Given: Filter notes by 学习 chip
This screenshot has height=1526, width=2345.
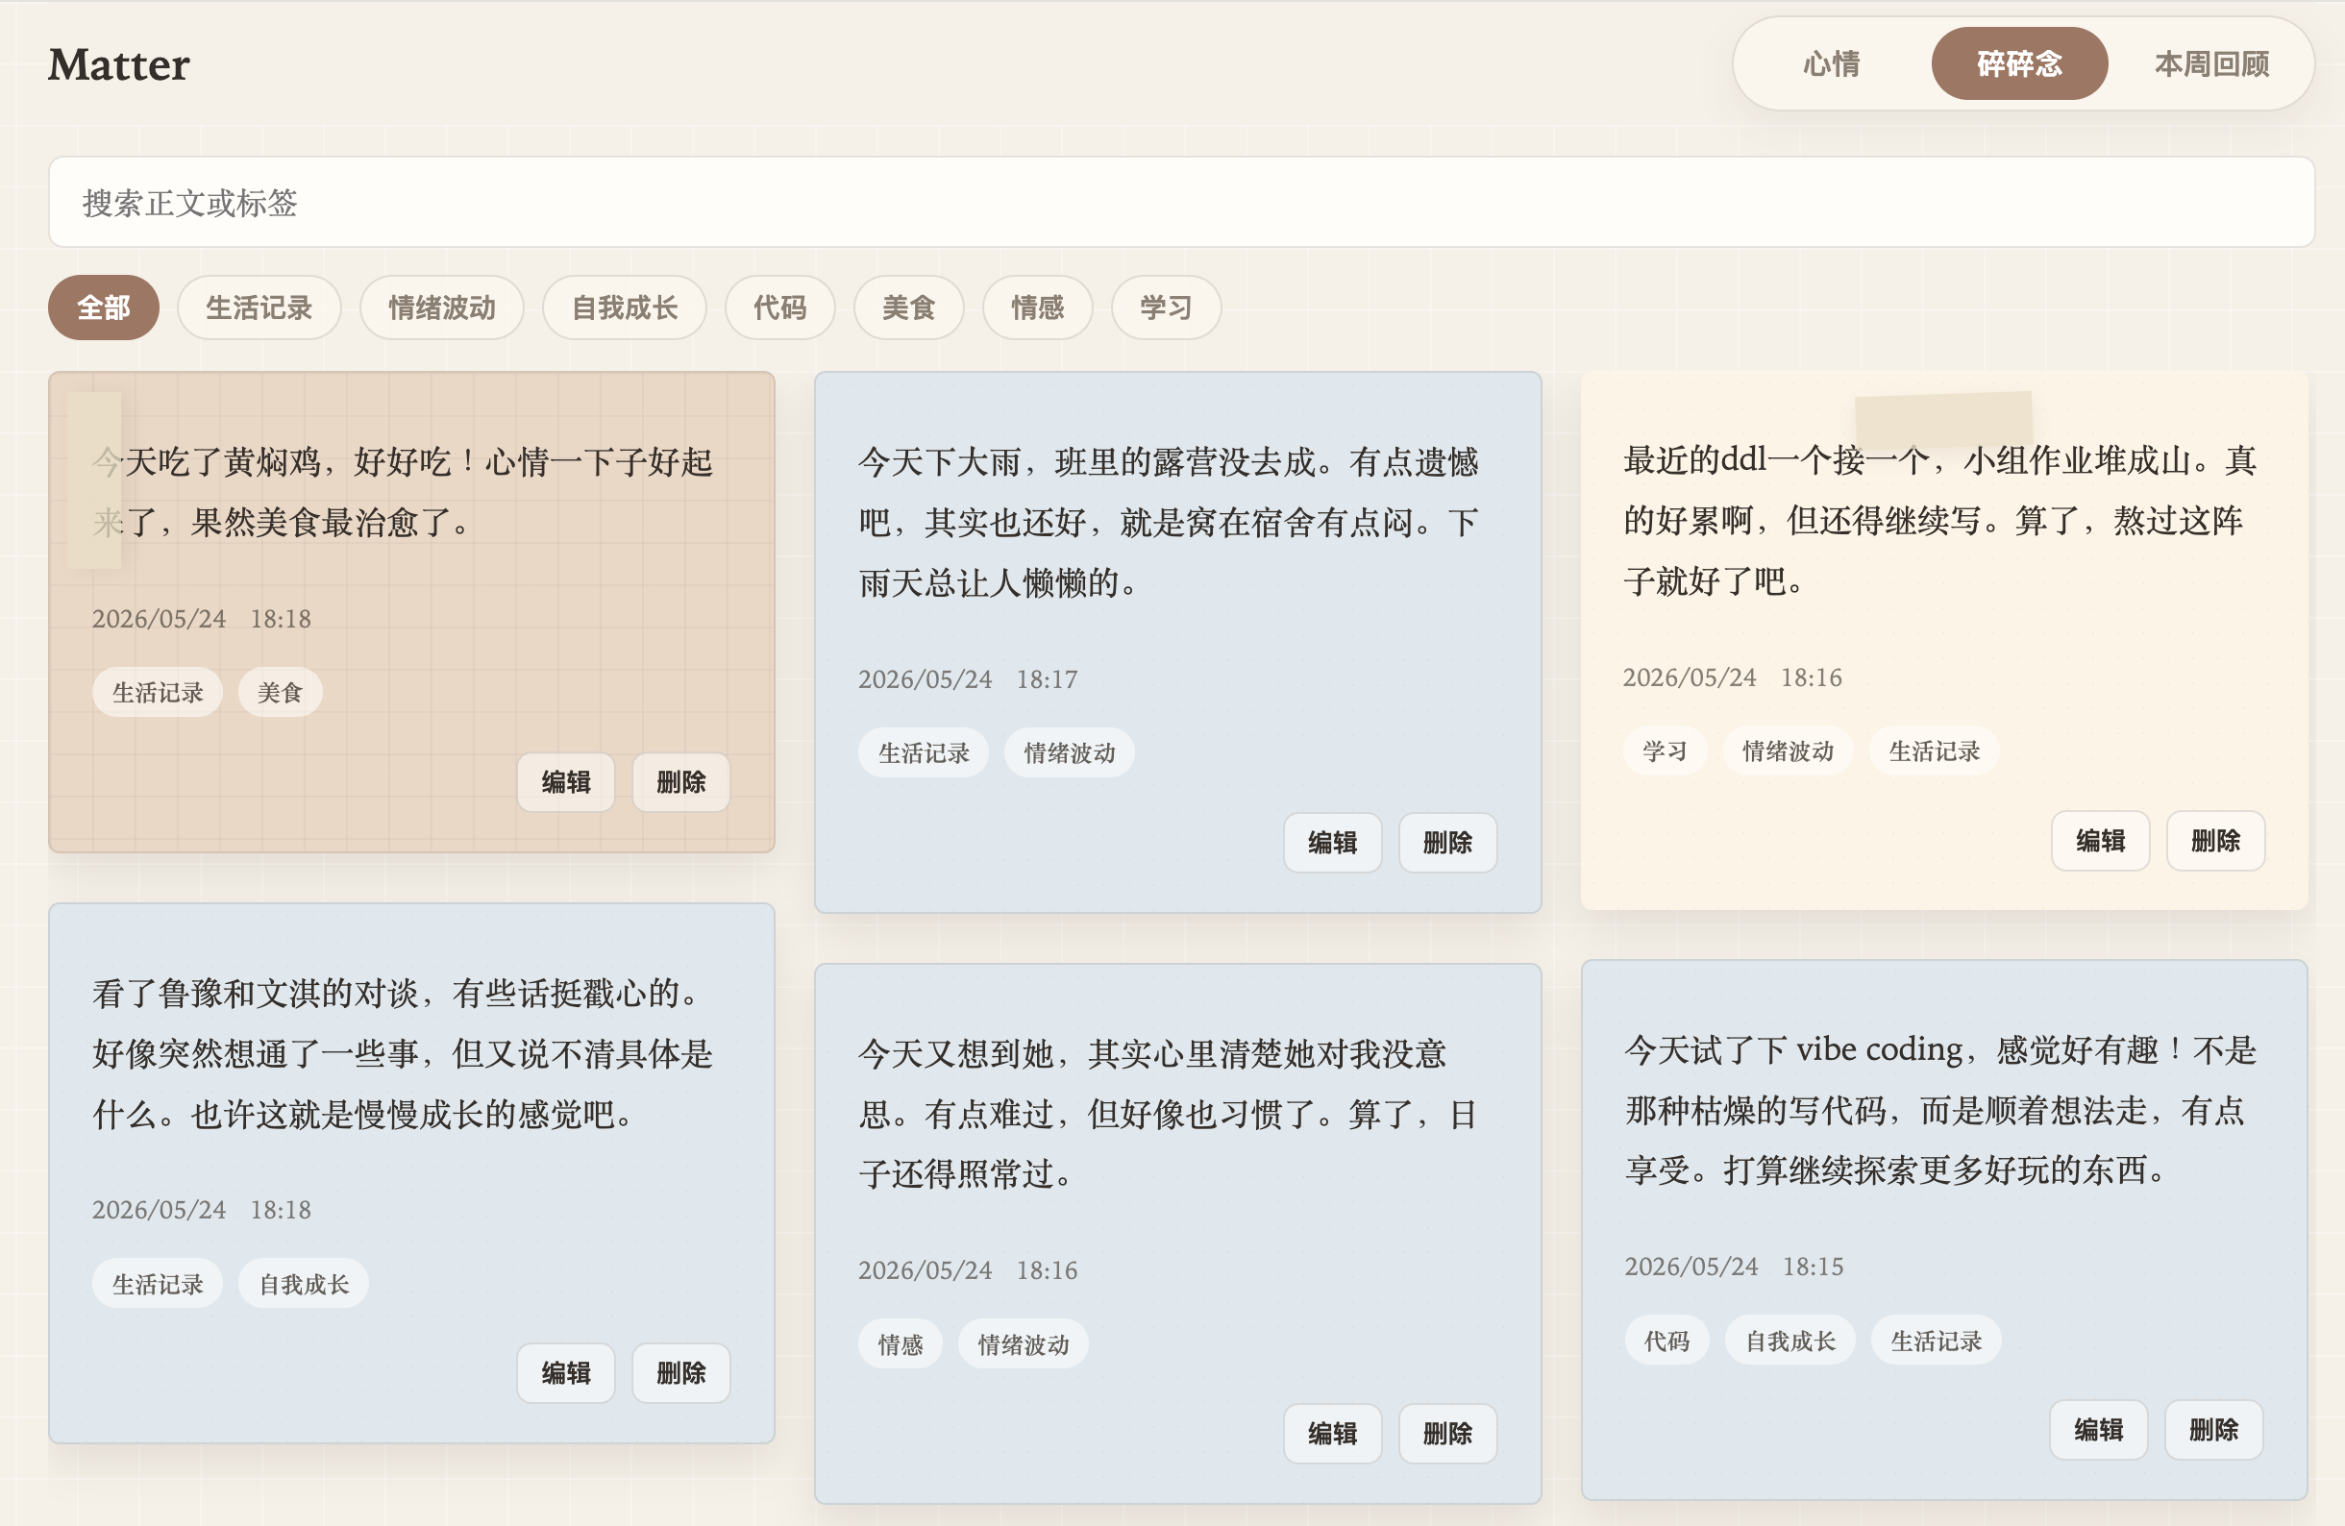Looking at the screenshot, I should [1167, 308].
